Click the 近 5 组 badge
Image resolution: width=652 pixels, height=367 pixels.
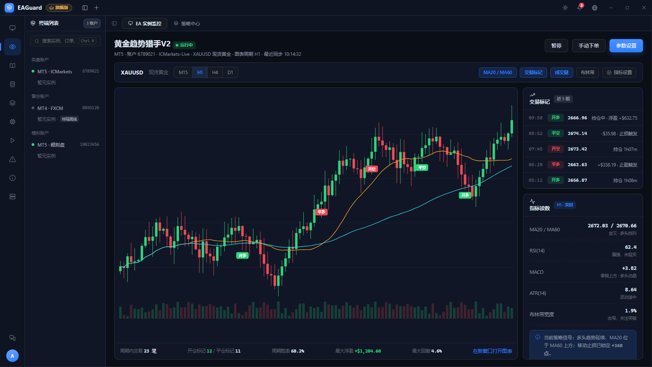[563, 99]
